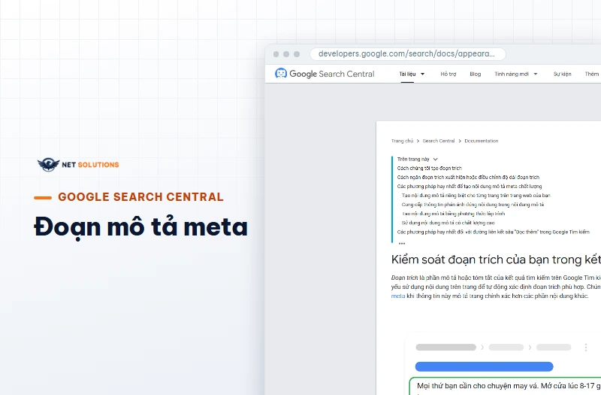Expand the Tính năng mới dropdown arrow
Image resolution: width=601 pixels, height=395 pixels.
(536, 74)
